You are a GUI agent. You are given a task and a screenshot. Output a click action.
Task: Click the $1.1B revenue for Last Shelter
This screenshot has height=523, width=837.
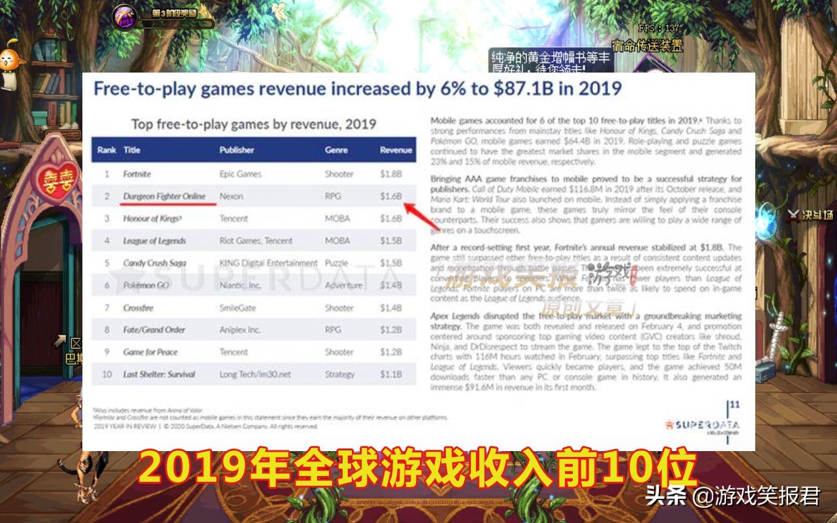pos(390,374)
